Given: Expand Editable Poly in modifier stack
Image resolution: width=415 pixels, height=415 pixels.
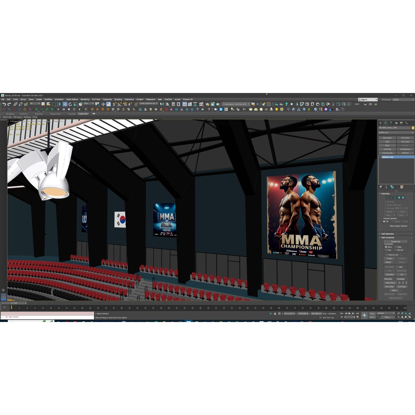Looking at the screenshot, I should [x=380, y=157].
